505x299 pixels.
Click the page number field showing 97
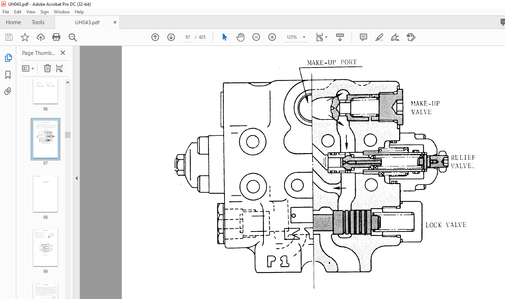pos(188,37)
